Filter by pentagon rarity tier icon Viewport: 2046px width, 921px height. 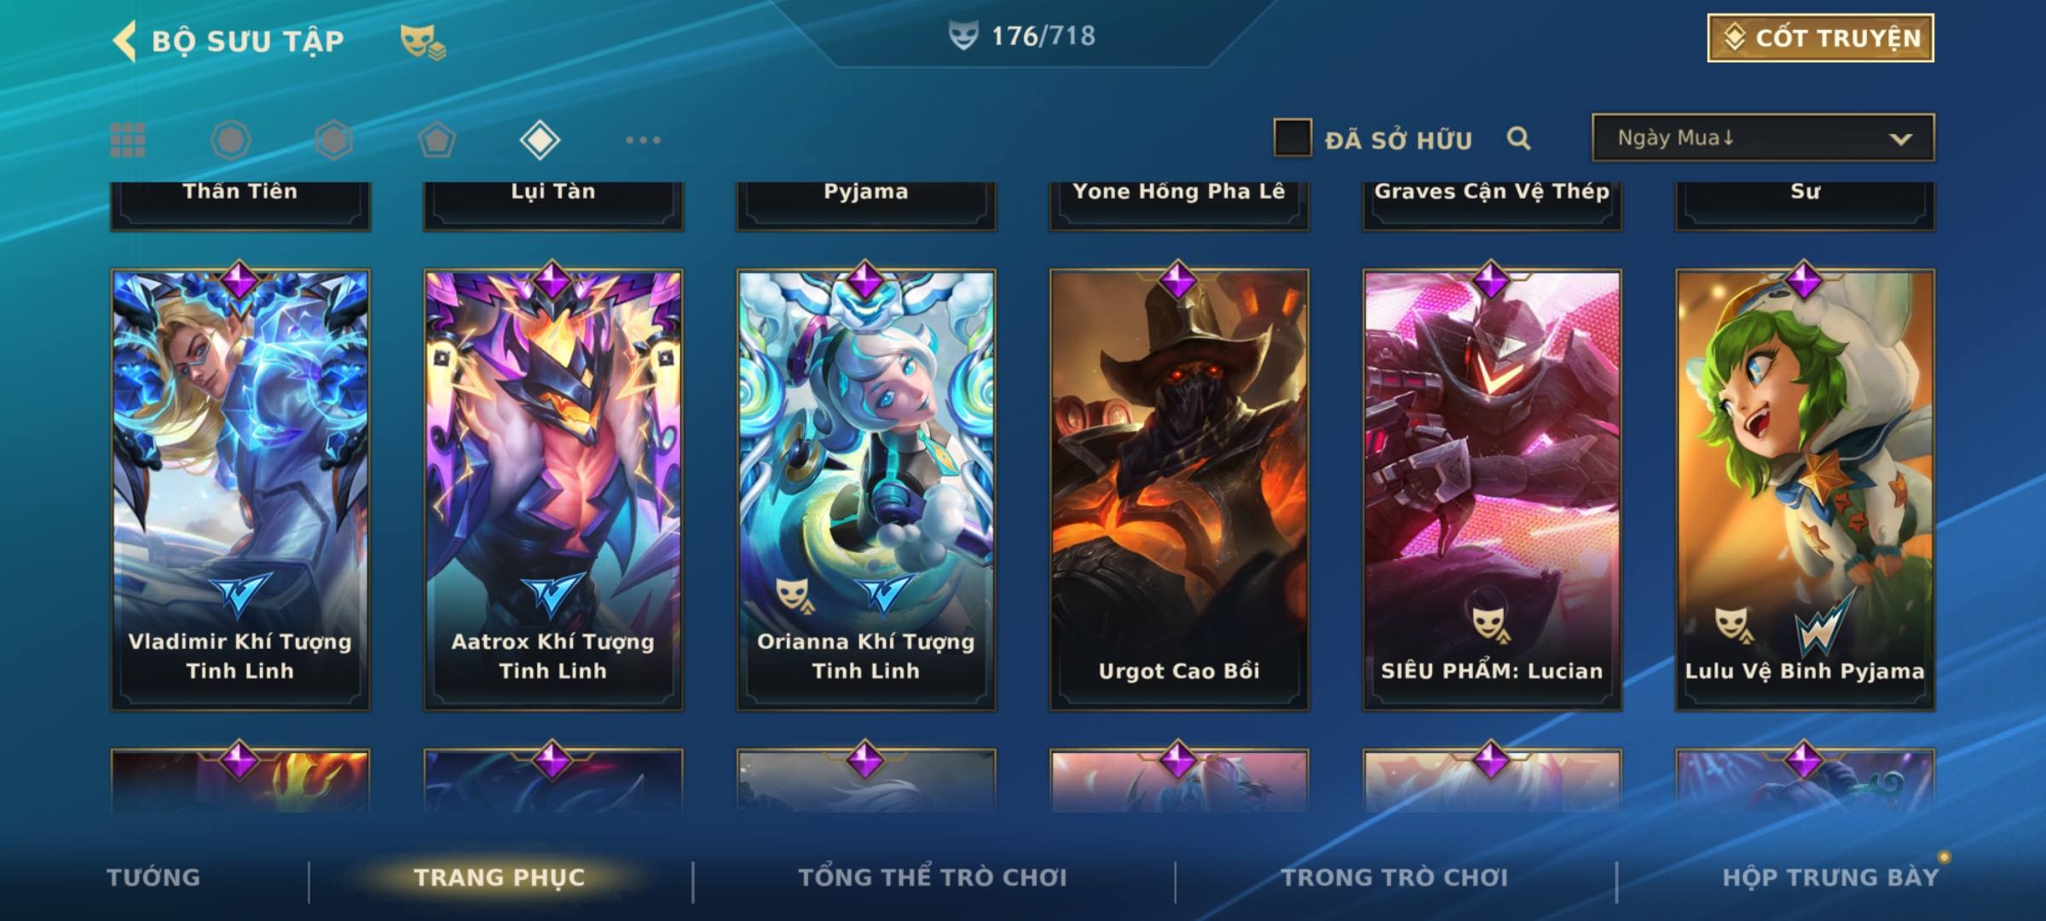click(x=436, y=140)
